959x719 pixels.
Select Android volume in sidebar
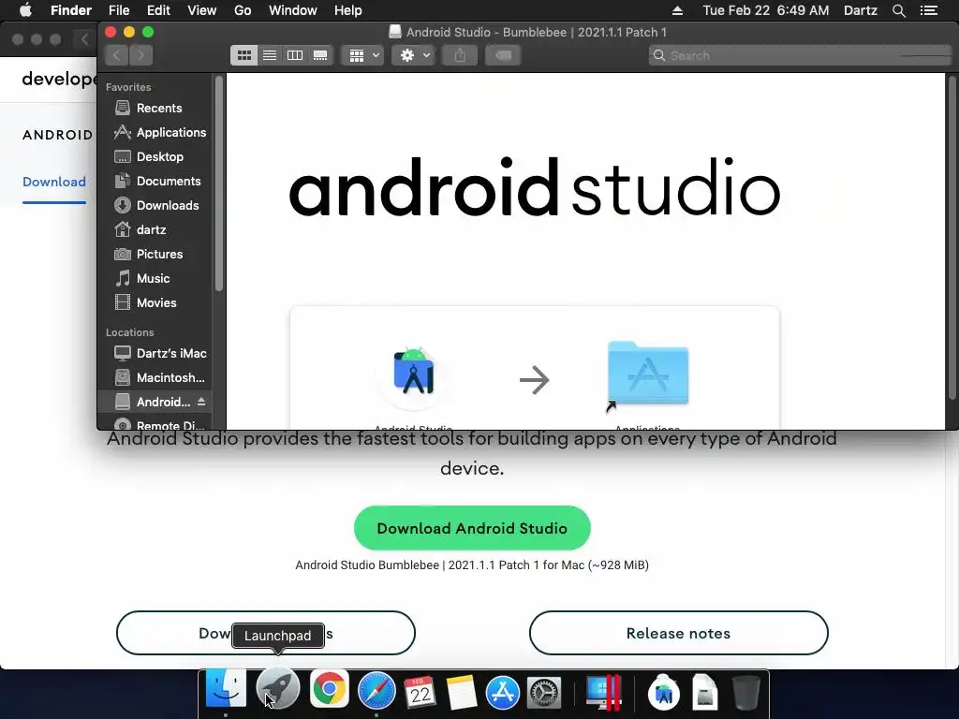coord(155,403)
